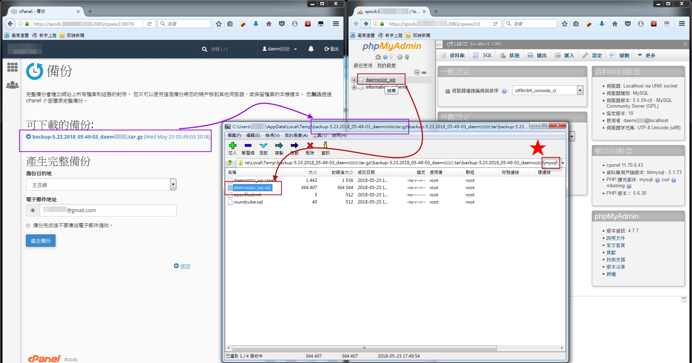
Task: Click the bookmark star icon in cPanel browser toolbar
Action: point(219,24)
